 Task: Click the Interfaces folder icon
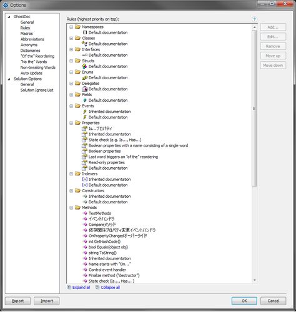(x=77, y=49)
